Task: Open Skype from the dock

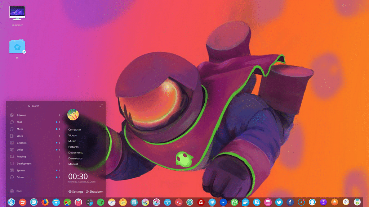Action: coord(257,202)
